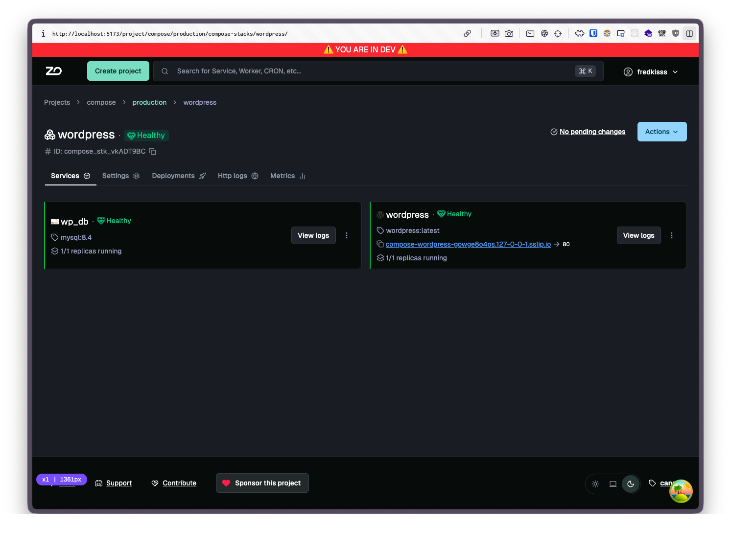Click the wordpress service card title
The width and height of the screenshot is (731, 550).
point(407,215)
